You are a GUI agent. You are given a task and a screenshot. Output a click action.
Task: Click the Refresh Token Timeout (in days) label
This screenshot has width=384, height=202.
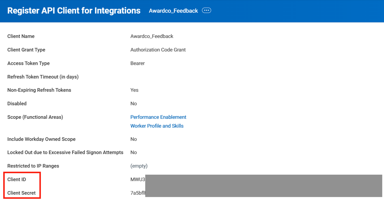[x=43, y=77]
